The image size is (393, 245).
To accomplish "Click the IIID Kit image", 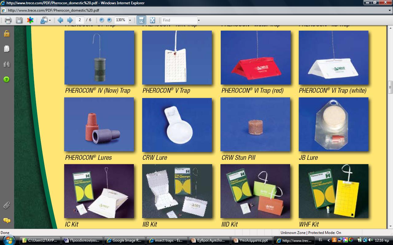I will coord(255,191).
